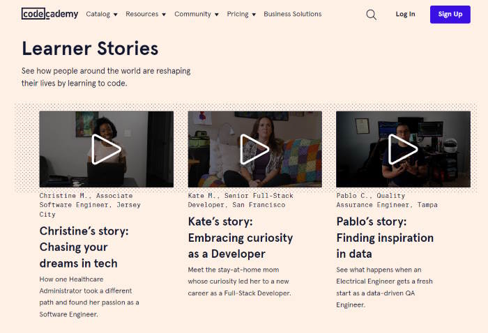Viewport: 488px width, 333px height.
Task: Expand the Resources dropdown
Action: 146,14
